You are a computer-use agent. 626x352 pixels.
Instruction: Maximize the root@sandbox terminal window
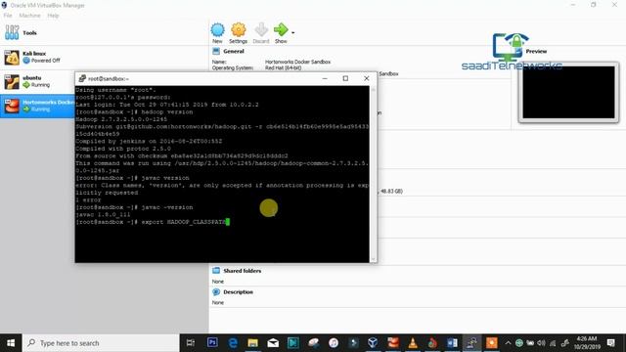coord(345,78)
